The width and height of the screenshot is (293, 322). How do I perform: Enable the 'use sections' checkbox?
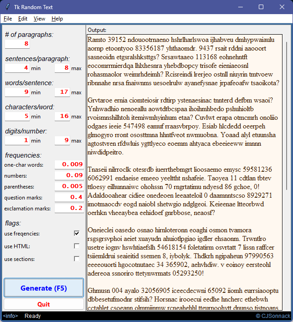click(77, 259)
